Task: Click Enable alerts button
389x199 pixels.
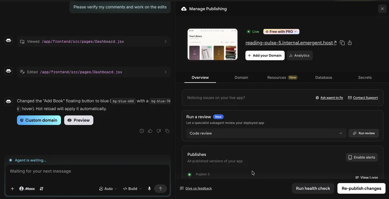Action: [x=362, y=157]
